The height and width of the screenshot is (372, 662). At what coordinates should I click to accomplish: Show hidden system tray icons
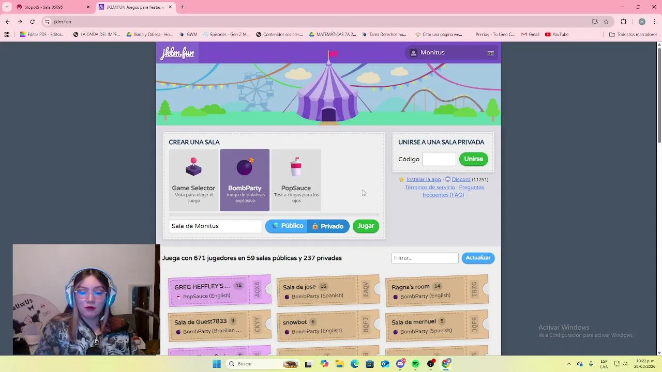568,364
